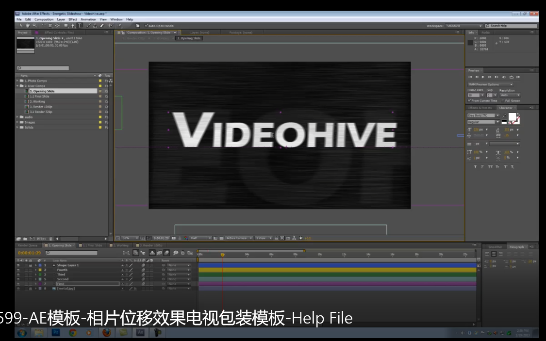Open the Window menu

[116, 19]
